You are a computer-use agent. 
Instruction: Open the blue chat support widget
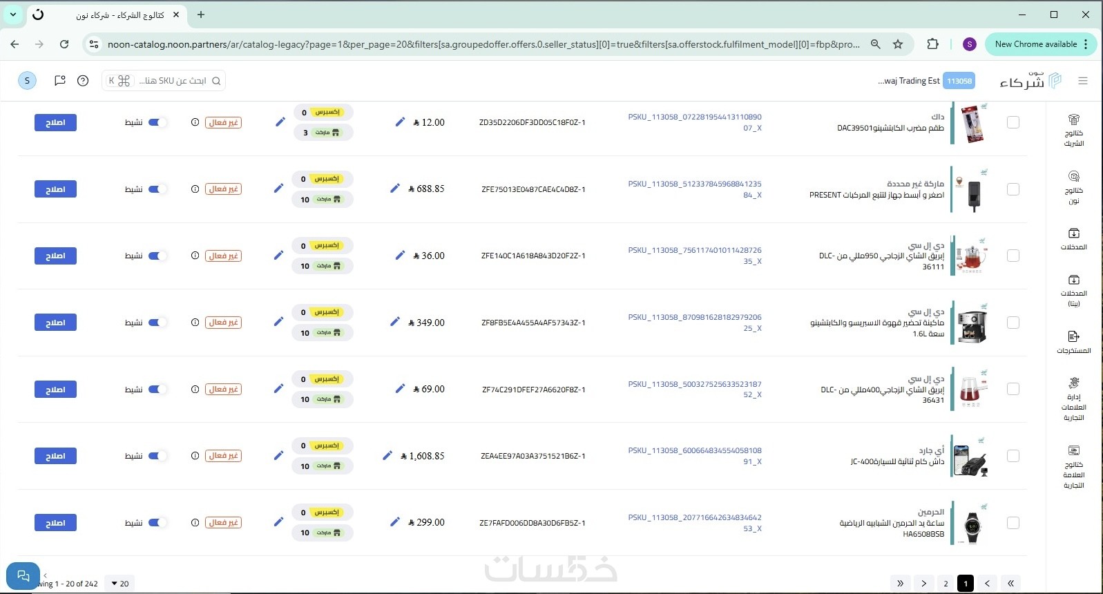point(23,575)
